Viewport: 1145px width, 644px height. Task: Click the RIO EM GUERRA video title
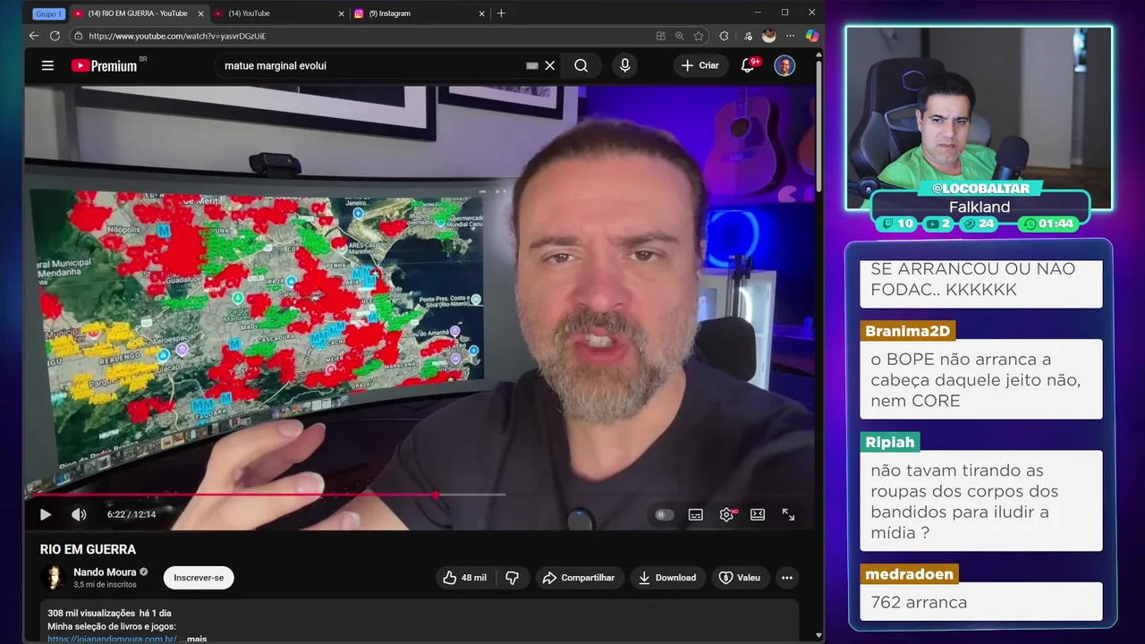(88, 549)
